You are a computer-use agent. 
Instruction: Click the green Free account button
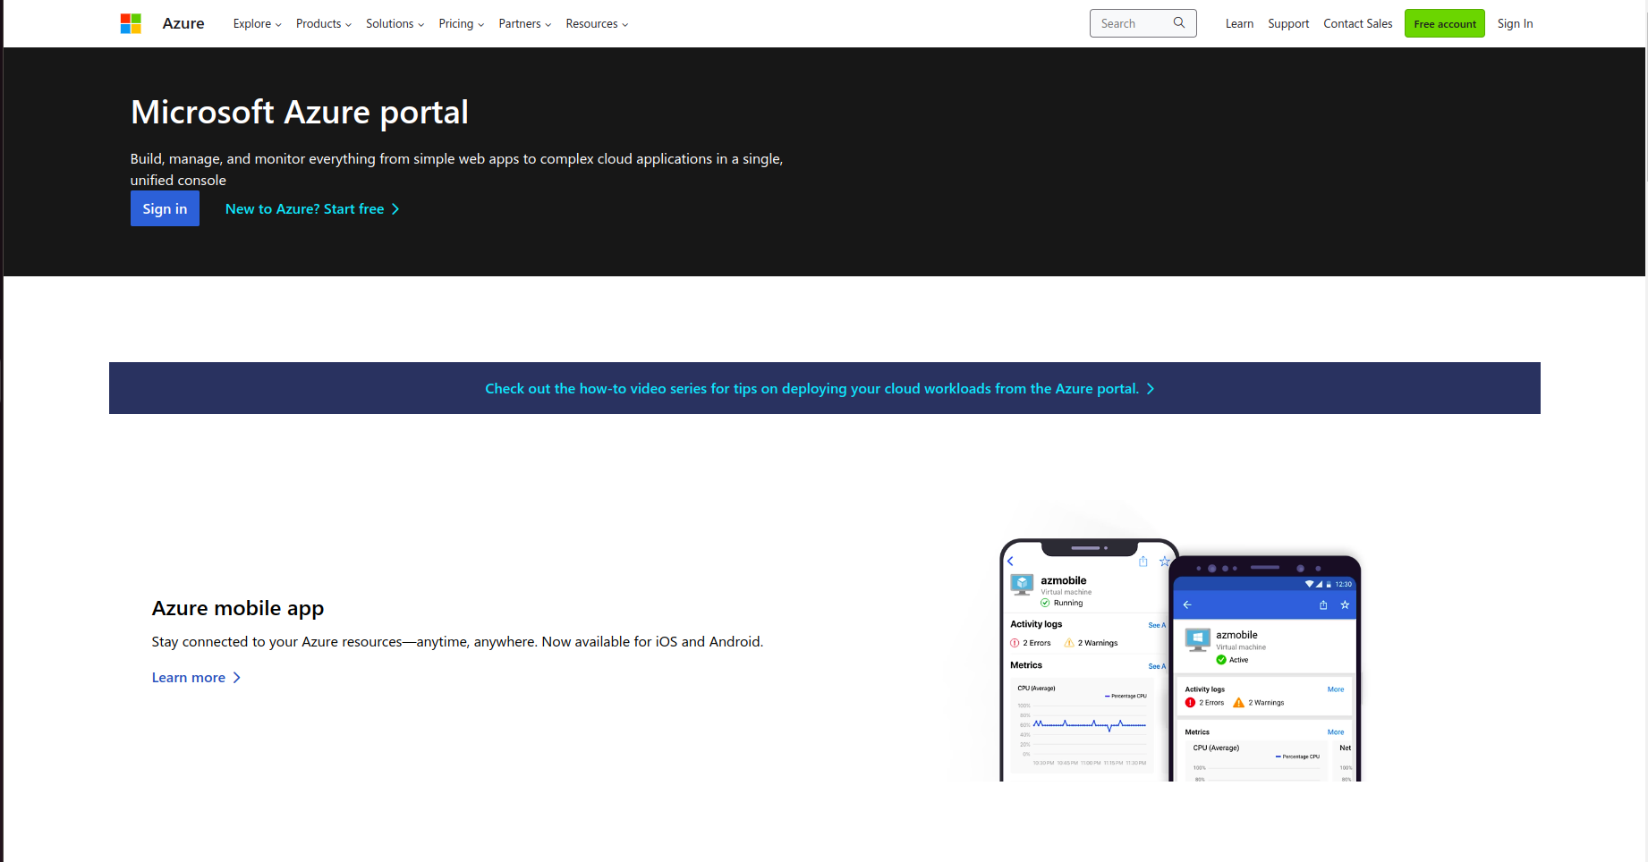[1444, 23]
